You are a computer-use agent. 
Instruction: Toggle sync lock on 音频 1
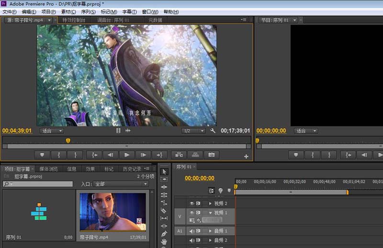[x=198, y=231]
